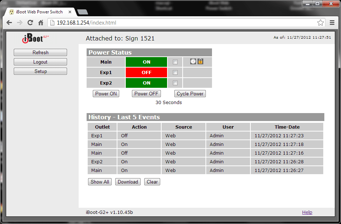
Task: Click the browser back arrow
Action: click(9, 23)
